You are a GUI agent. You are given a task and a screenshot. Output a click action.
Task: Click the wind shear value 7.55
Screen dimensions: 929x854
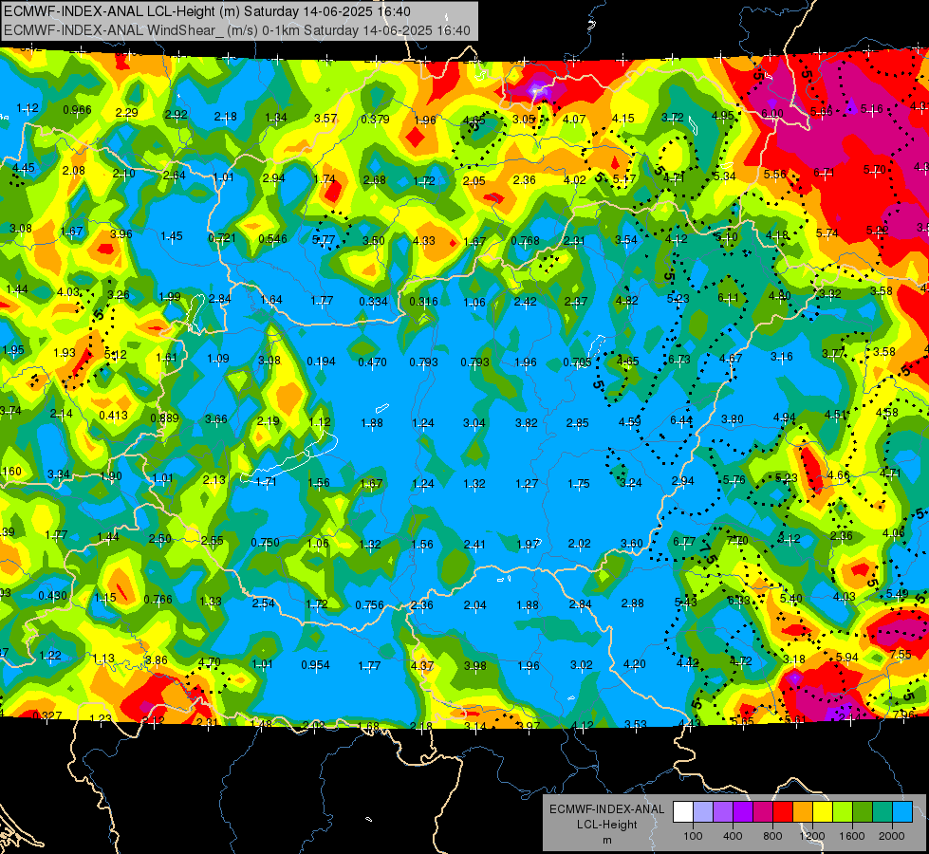point(901,655)
